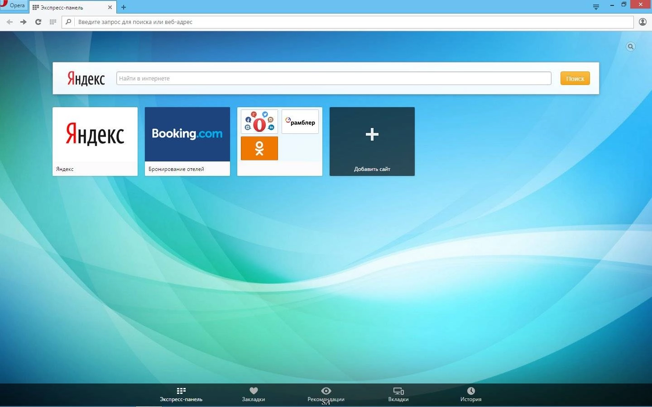The width and height of the screenshot is (652, 407).
Task: Open История in the bottom bar
Action: (x=471, y=394)
